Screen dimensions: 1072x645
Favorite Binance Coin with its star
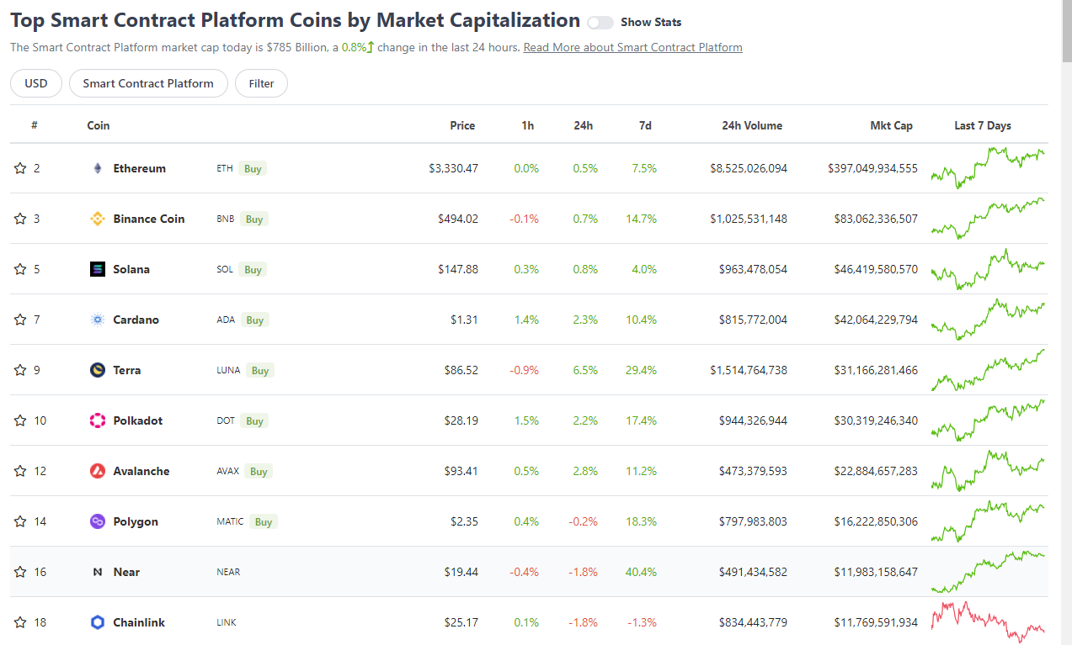tap(20, 219)
